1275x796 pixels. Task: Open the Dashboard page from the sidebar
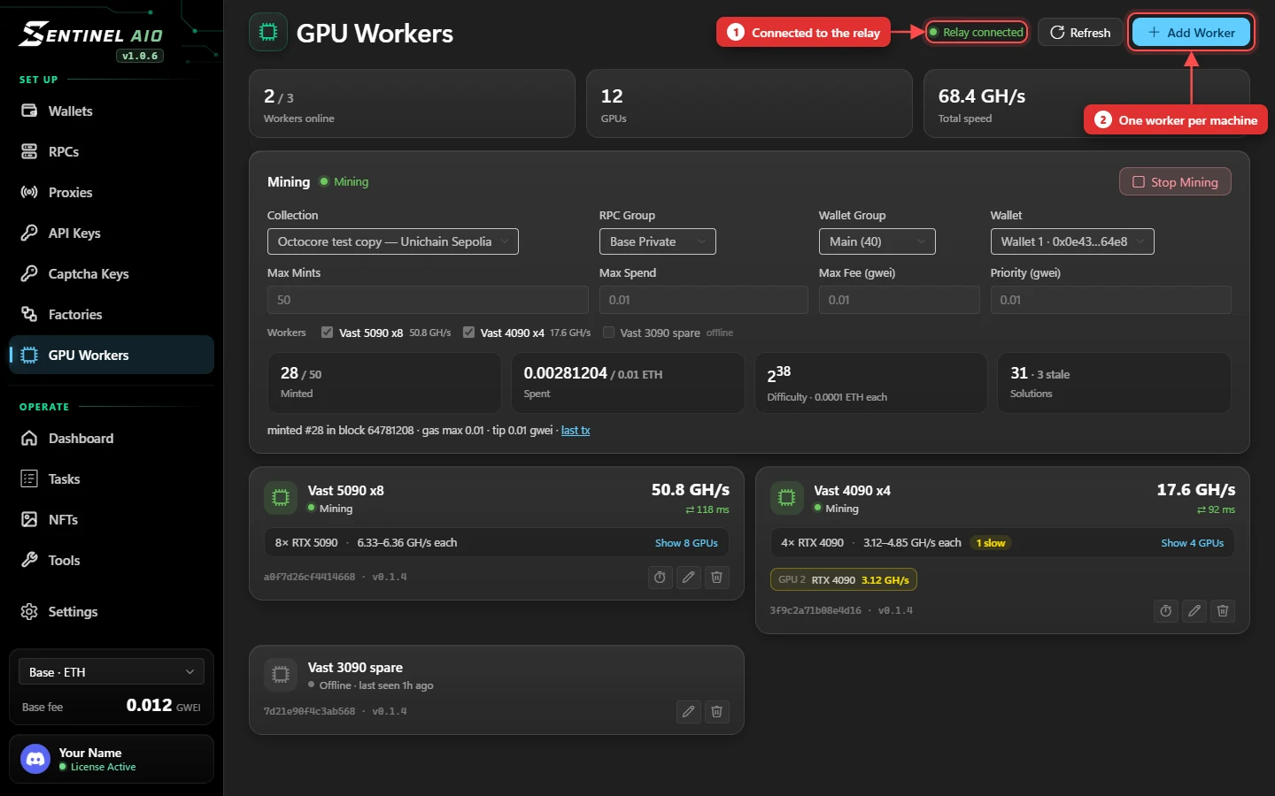(112, 439)
